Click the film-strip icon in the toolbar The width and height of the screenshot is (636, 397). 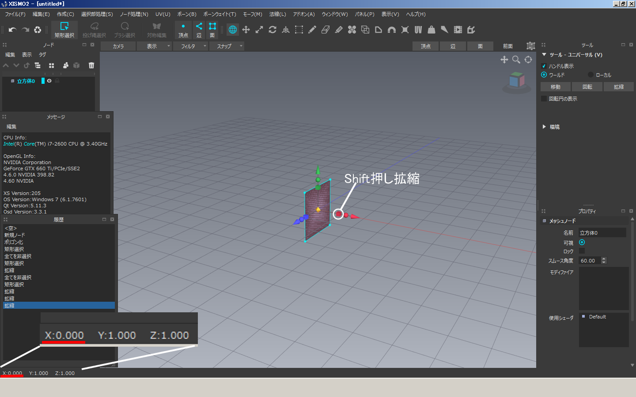coord(458,30)
